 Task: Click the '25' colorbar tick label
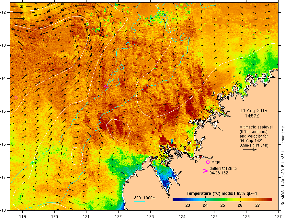pyautogui.click(x=223, y=205)
